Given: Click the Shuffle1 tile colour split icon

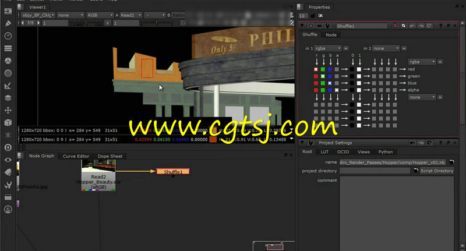Looking at the screenshot, I should [403, 26].
